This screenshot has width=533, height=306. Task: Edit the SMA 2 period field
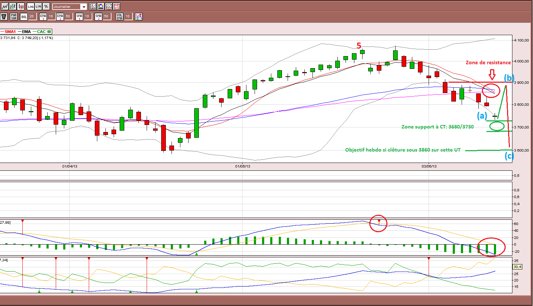click(x=107, y=16)
